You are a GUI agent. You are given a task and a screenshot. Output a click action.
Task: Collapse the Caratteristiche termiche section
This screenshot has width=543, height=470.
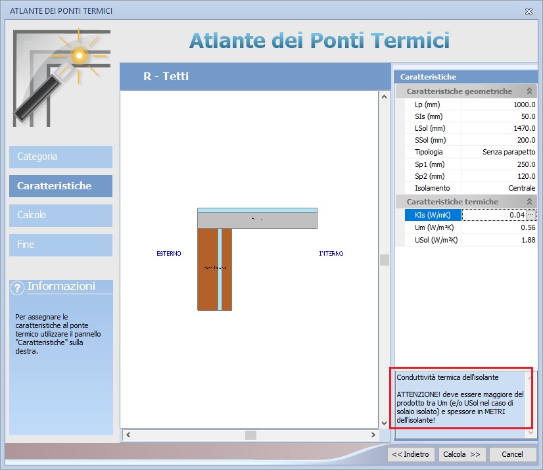click(x=529, y=202)
